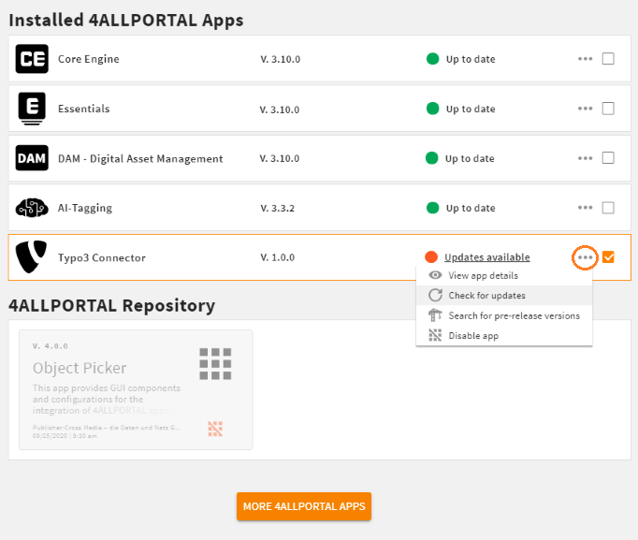Image resolution: width=638 pixels, height=540 pixels.
Task: Click the orange status dot for Typo3 Connector
Action: (x=431, y=257)
